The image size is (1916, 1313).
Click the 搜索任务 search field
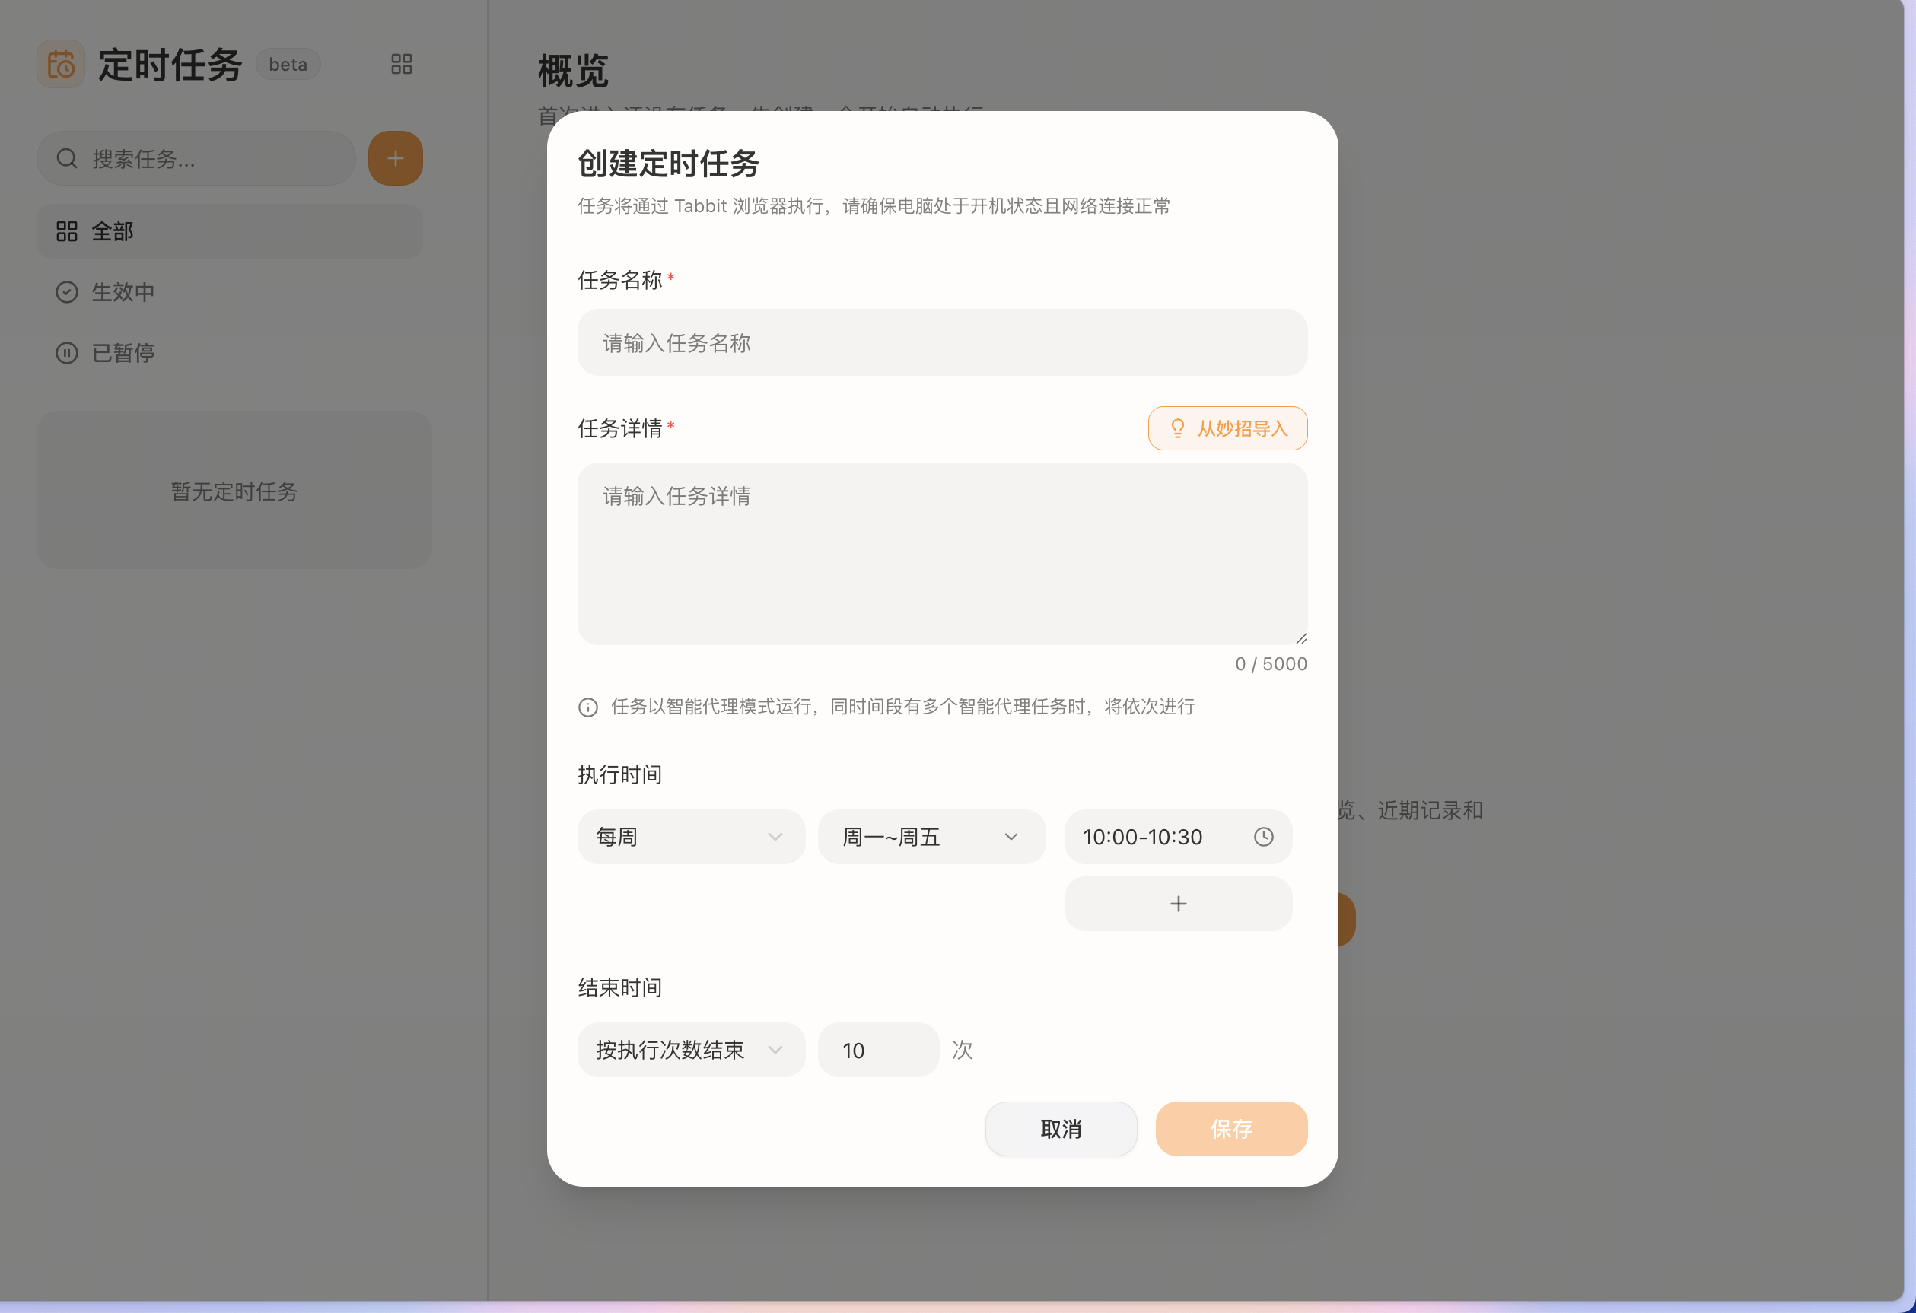tap(196, 158)
